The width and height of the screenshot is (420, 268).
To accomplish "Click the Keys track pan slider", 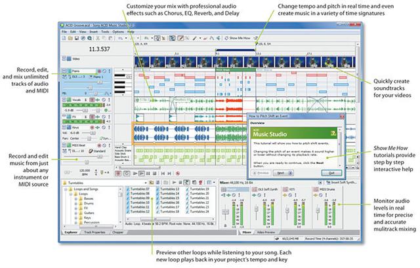I will pos(89,138).
